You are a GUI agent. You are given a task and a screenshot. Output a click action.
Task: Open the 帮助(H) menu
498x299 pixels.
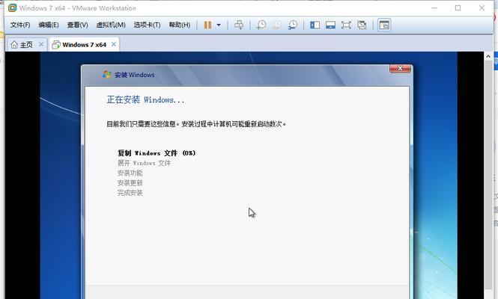click(x=180, y=25)
